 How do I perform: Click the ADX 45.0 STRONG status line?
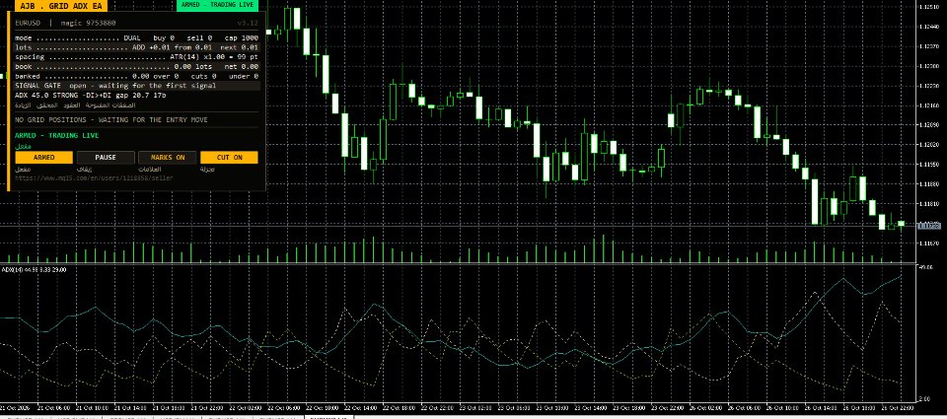(x=91, y=96)
